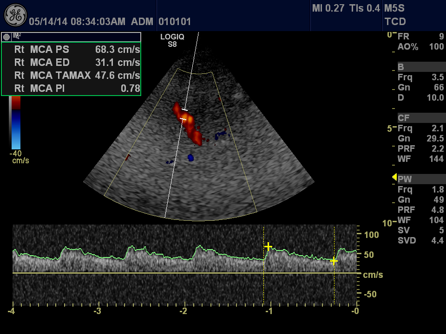Viewport: 446px width, 334px height.
Task: Click the M5S probe label
Action: [x=394, y=8]
